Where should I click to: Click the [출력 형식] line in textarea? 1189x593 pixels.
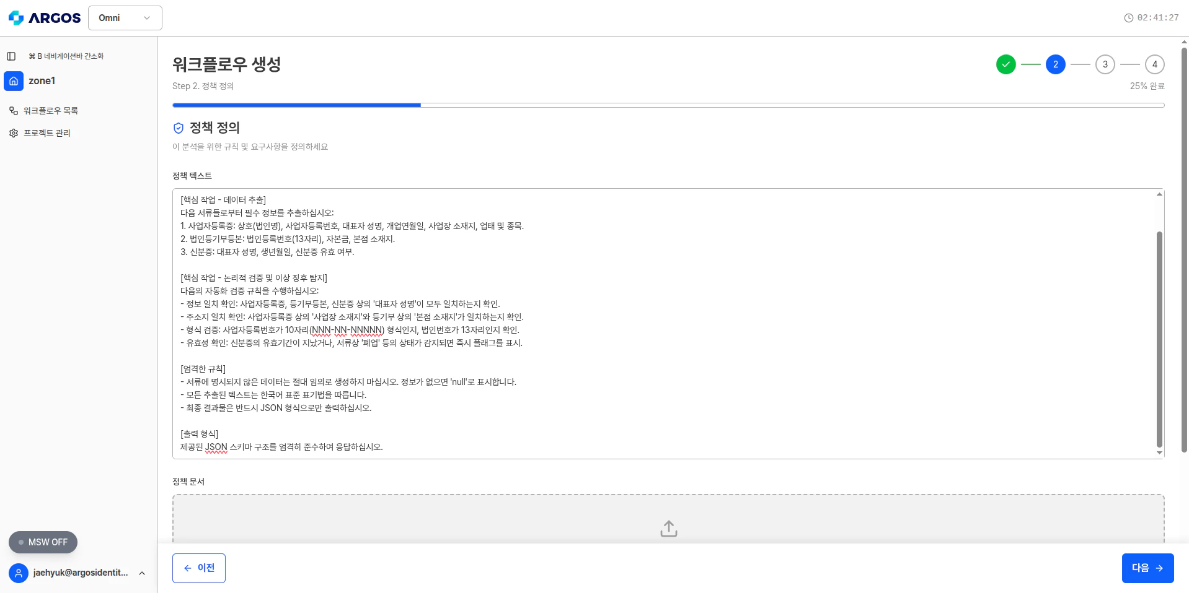(x=200, y=434)
